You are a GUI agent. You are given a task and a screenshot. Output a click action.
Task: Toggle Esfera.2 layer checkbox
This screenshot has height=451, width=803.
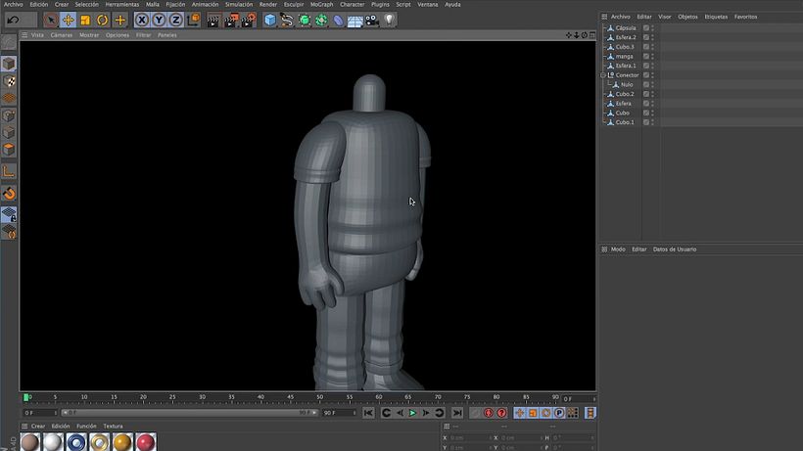[x=646, y=37]
